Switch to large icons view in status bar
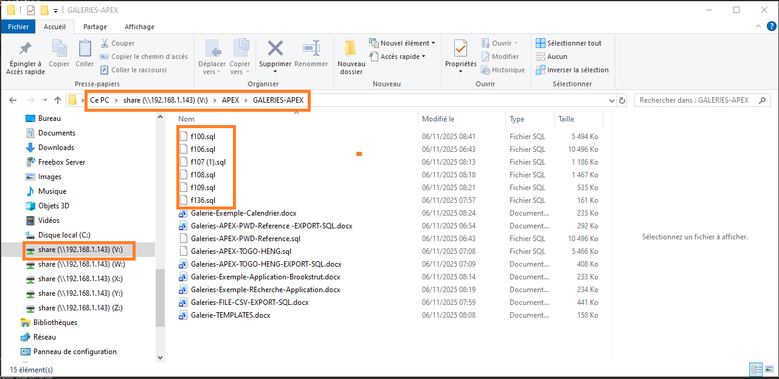 click(769, 369)
